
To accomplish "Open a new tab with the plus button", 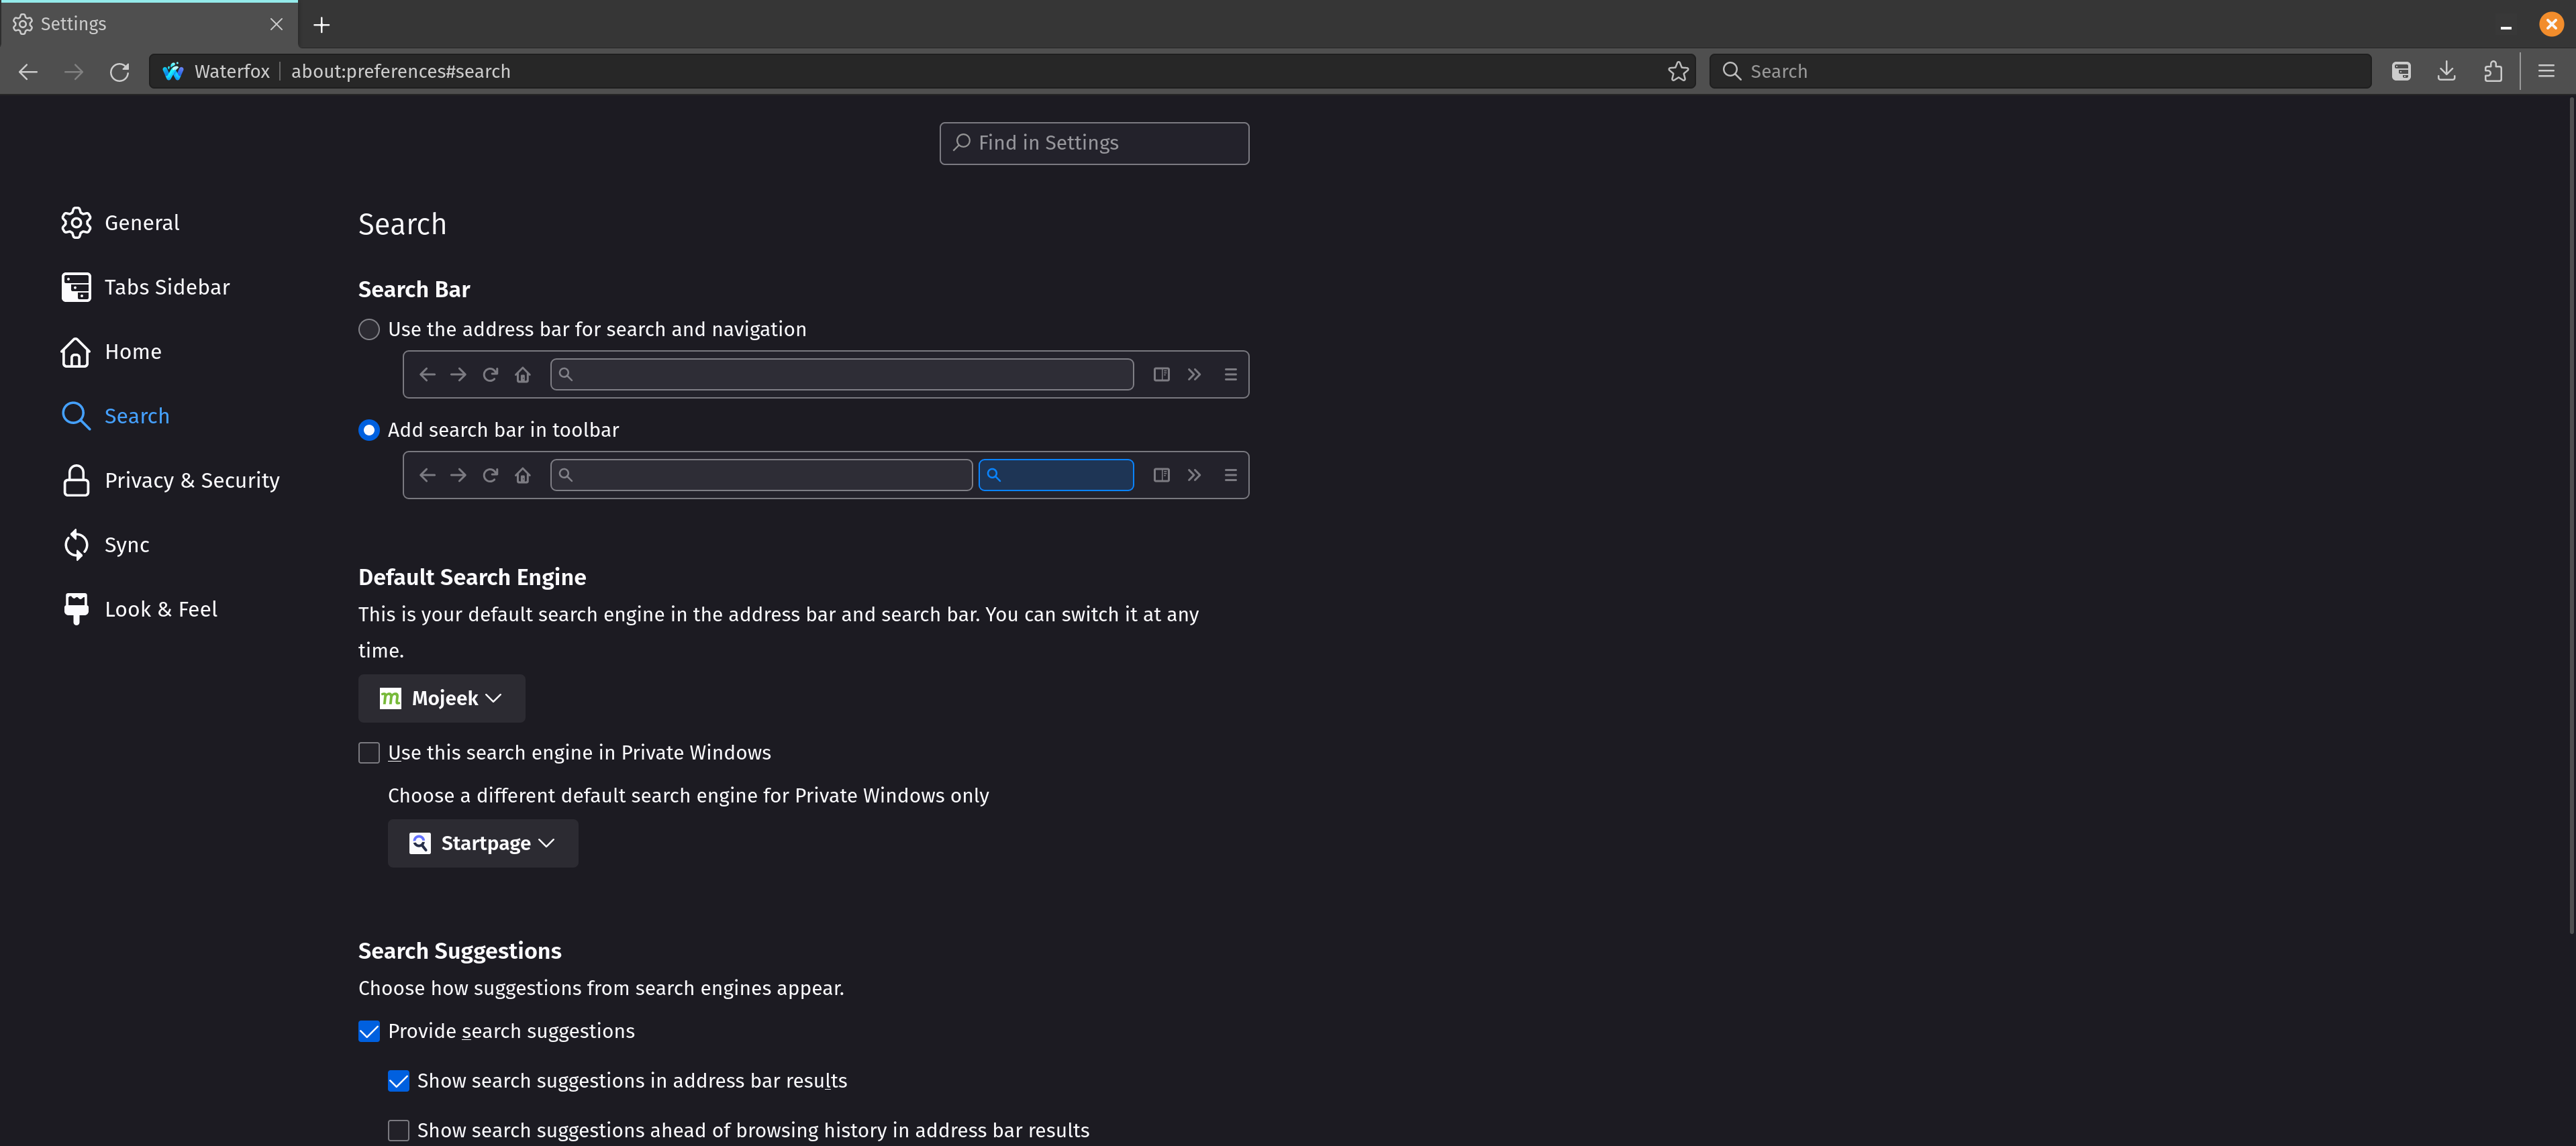I will [321, 24].
